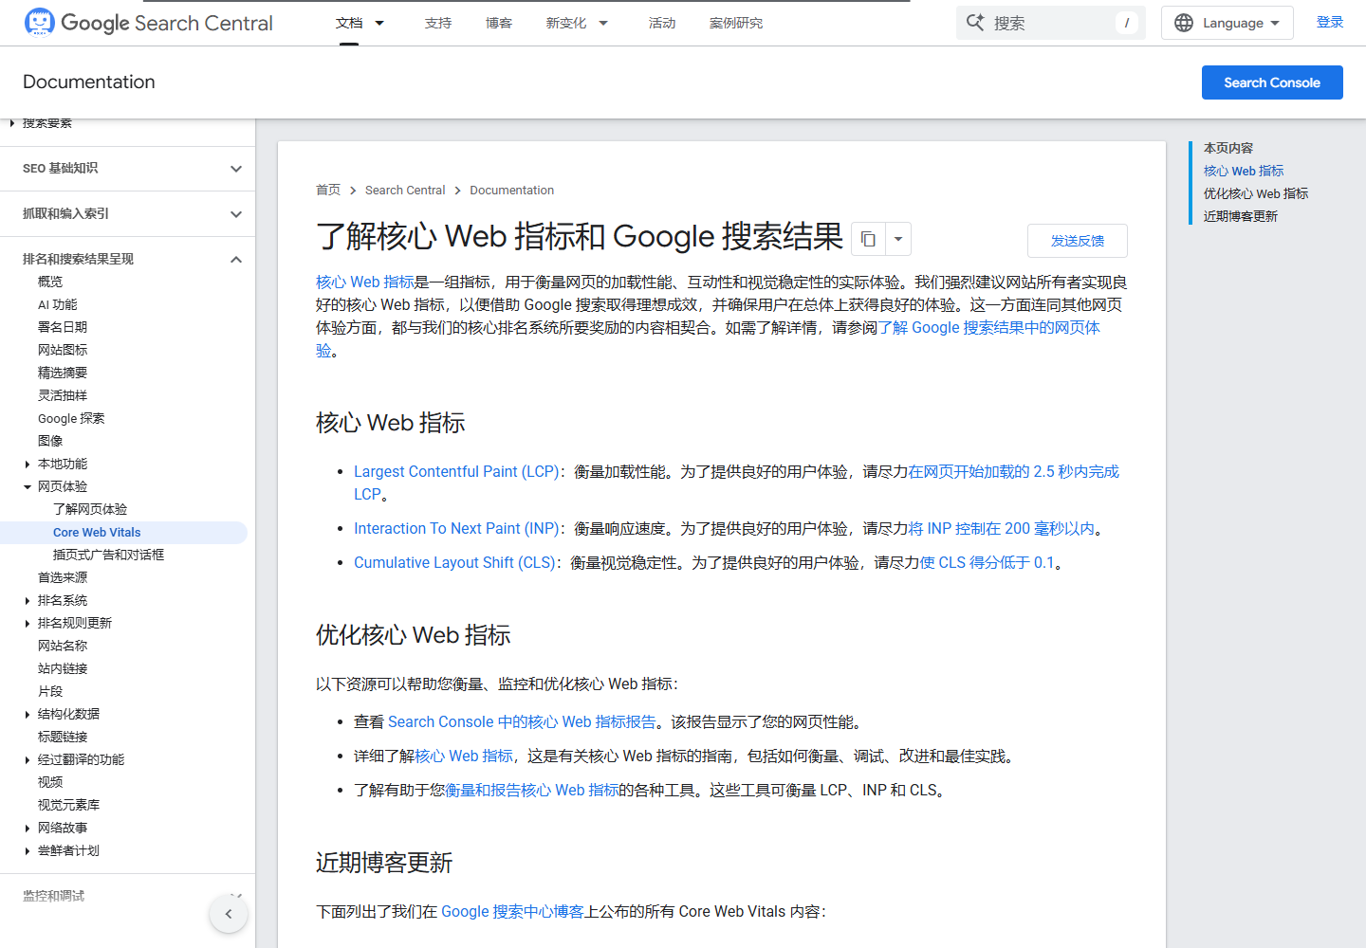Open Search Central breadcrumb link
This screenshot has height=948, width=1366.
(x=405, y=191)
